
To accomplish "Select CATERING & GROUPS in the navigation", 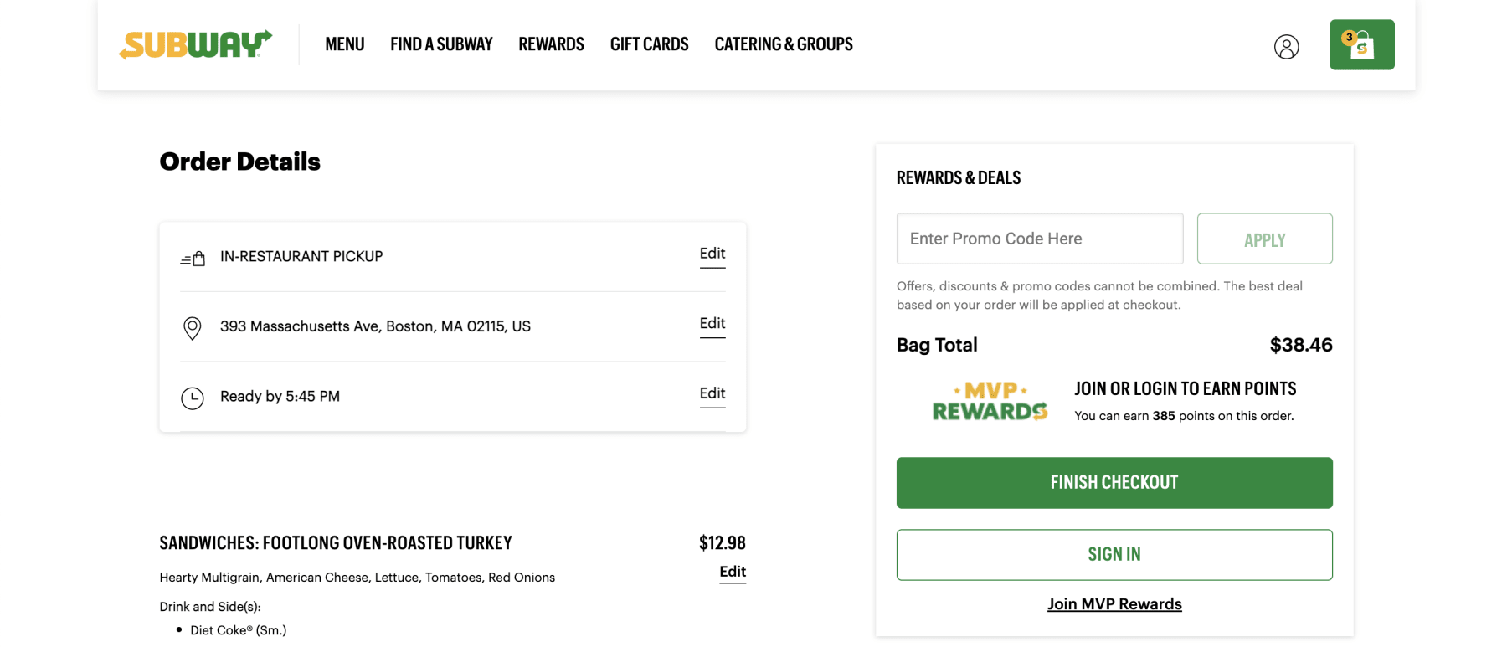I will pyautogui.click(x=784, y=44).
